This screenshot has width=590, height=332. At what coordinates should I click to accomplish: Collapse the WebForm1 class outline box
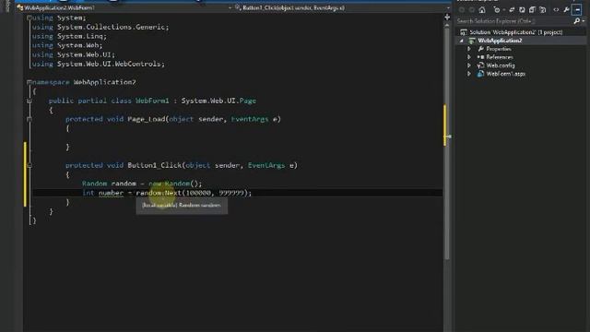[29, 101]
